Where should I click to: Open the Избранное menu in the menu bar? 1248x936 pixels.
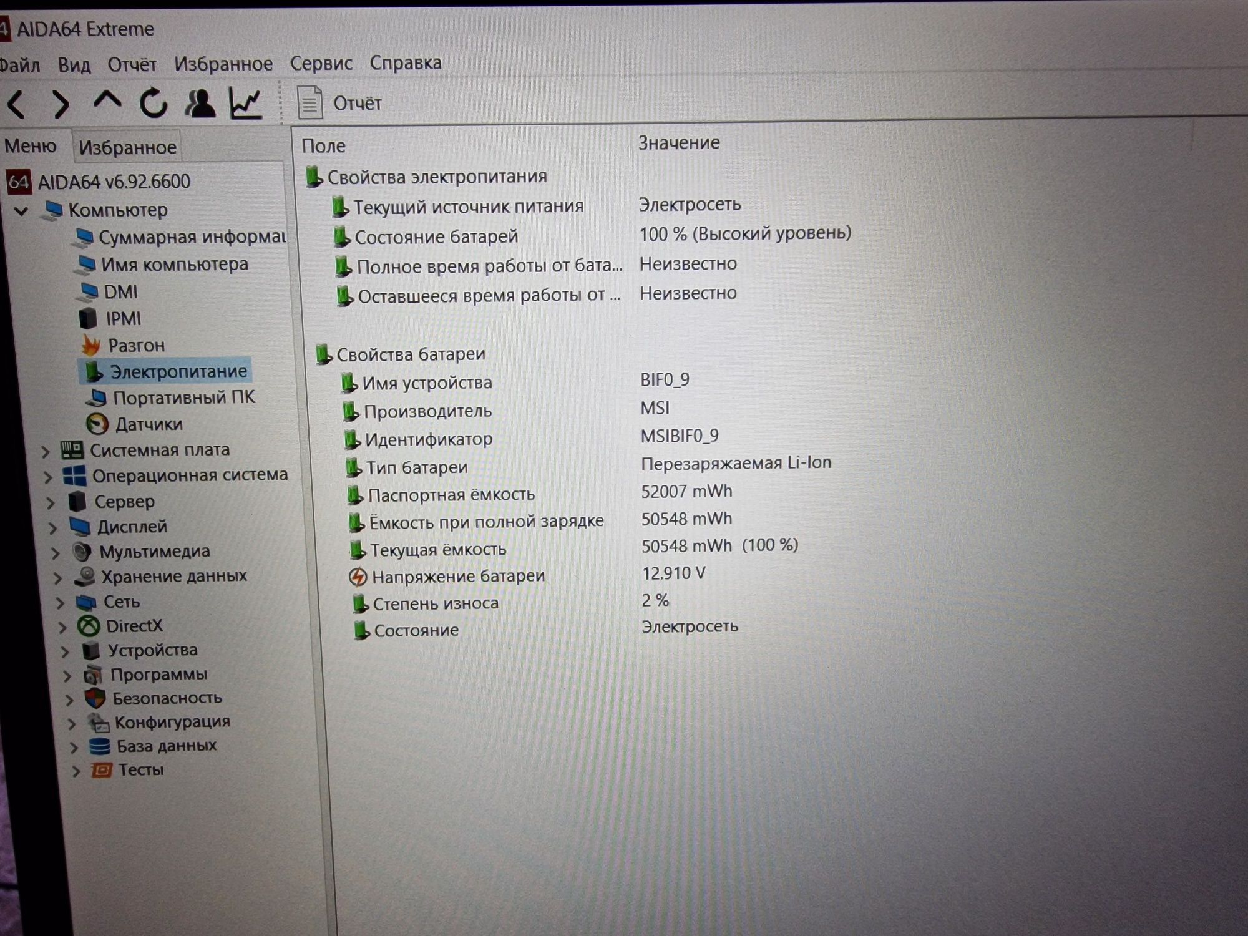pyautogui.click(x=223, y=64)
